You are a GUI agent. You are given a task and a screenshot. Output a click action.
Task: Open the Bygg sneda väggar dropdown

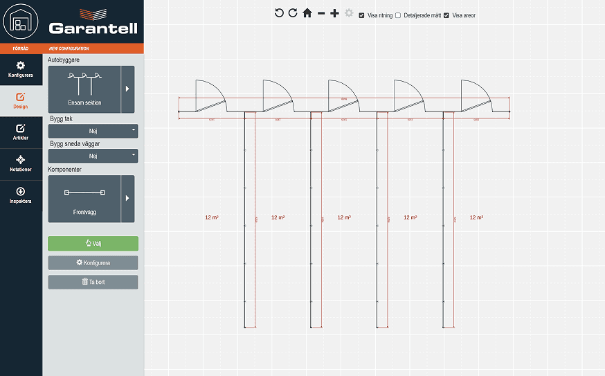pos(93,156)
